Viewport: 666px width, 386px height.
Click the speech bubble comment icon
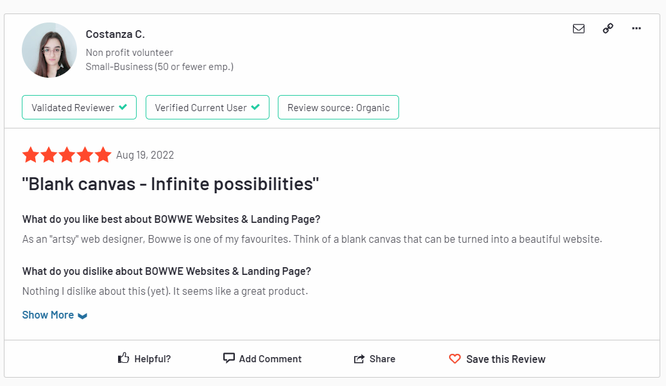pyautogui.click(x=228, y=358)
